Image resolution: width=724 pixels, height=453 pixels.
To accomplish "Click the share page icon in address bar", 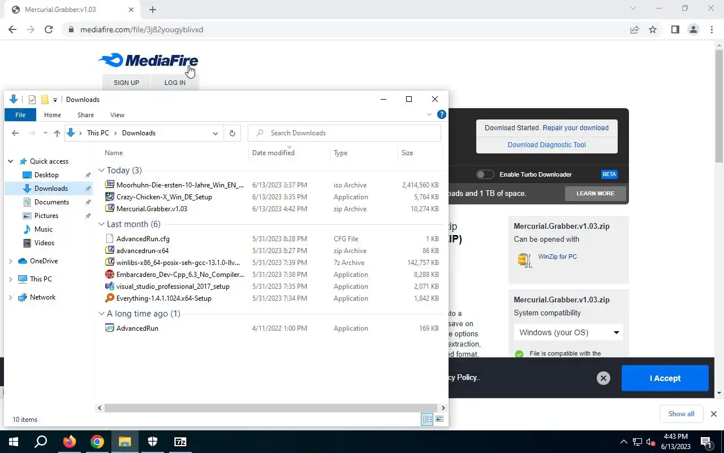I will [x=635, y=29].
